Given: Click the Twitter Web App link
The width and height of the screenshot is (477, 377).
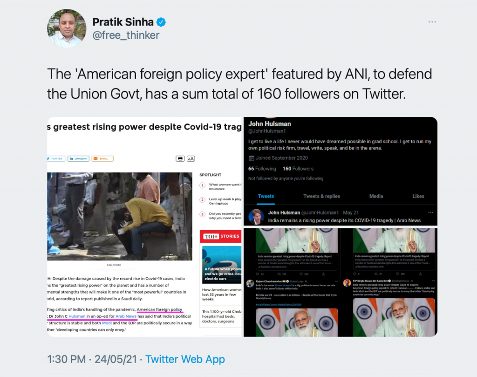Looking at the screenshot, I should click(x=185, y=359).
